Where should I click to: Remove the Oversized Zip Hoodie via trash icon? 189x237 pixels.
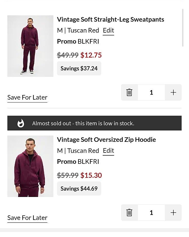(x=129, y=213)
